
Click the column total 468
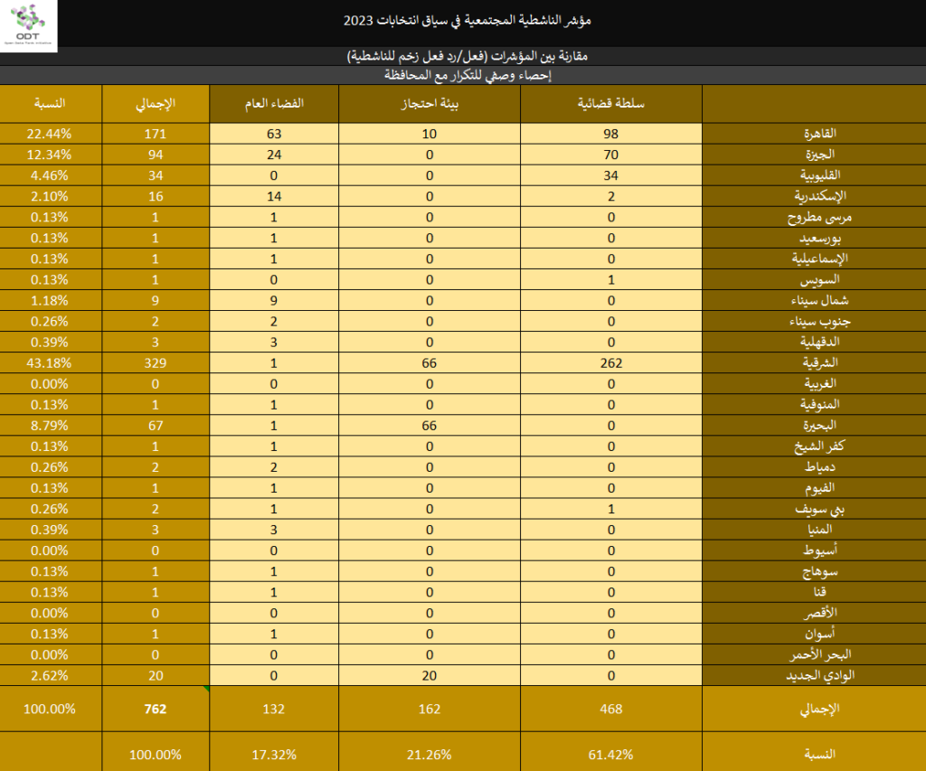tap(610, 709)
